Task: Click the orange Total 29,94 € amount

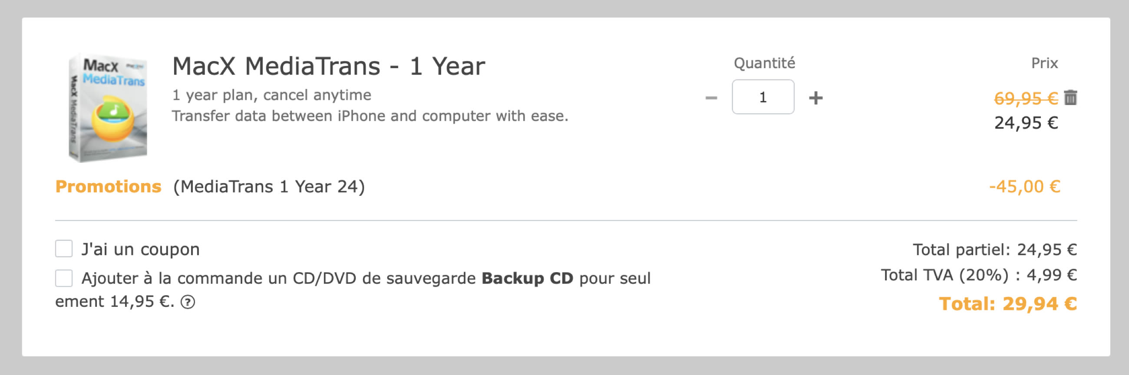Action: click(x=1007, y=303)
